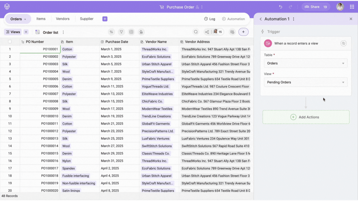Switch to the Items tab

coord(41,19)
